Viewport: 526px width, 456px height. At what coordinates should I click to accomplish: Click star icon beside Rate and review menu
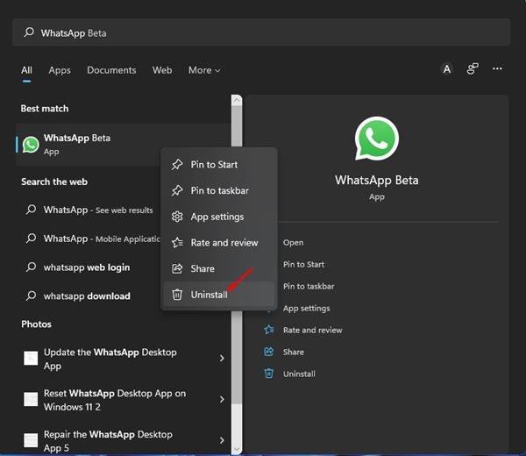(177, 242)
